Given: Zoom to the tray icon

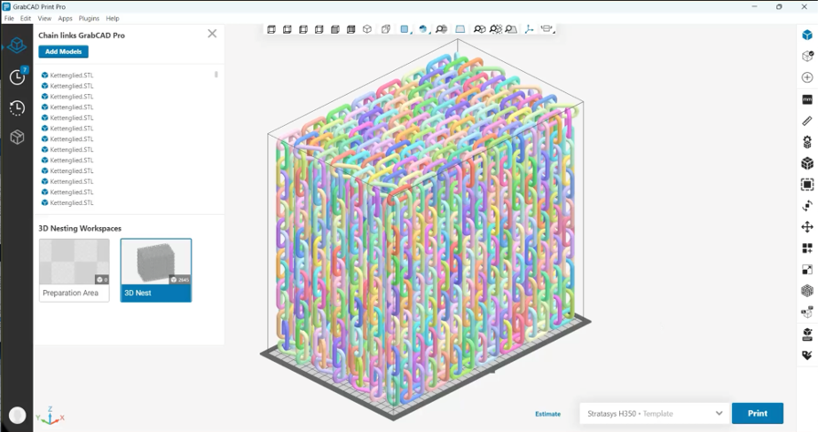Looking at the screenshot, I should pyautogui.click(x=512, y=30).
